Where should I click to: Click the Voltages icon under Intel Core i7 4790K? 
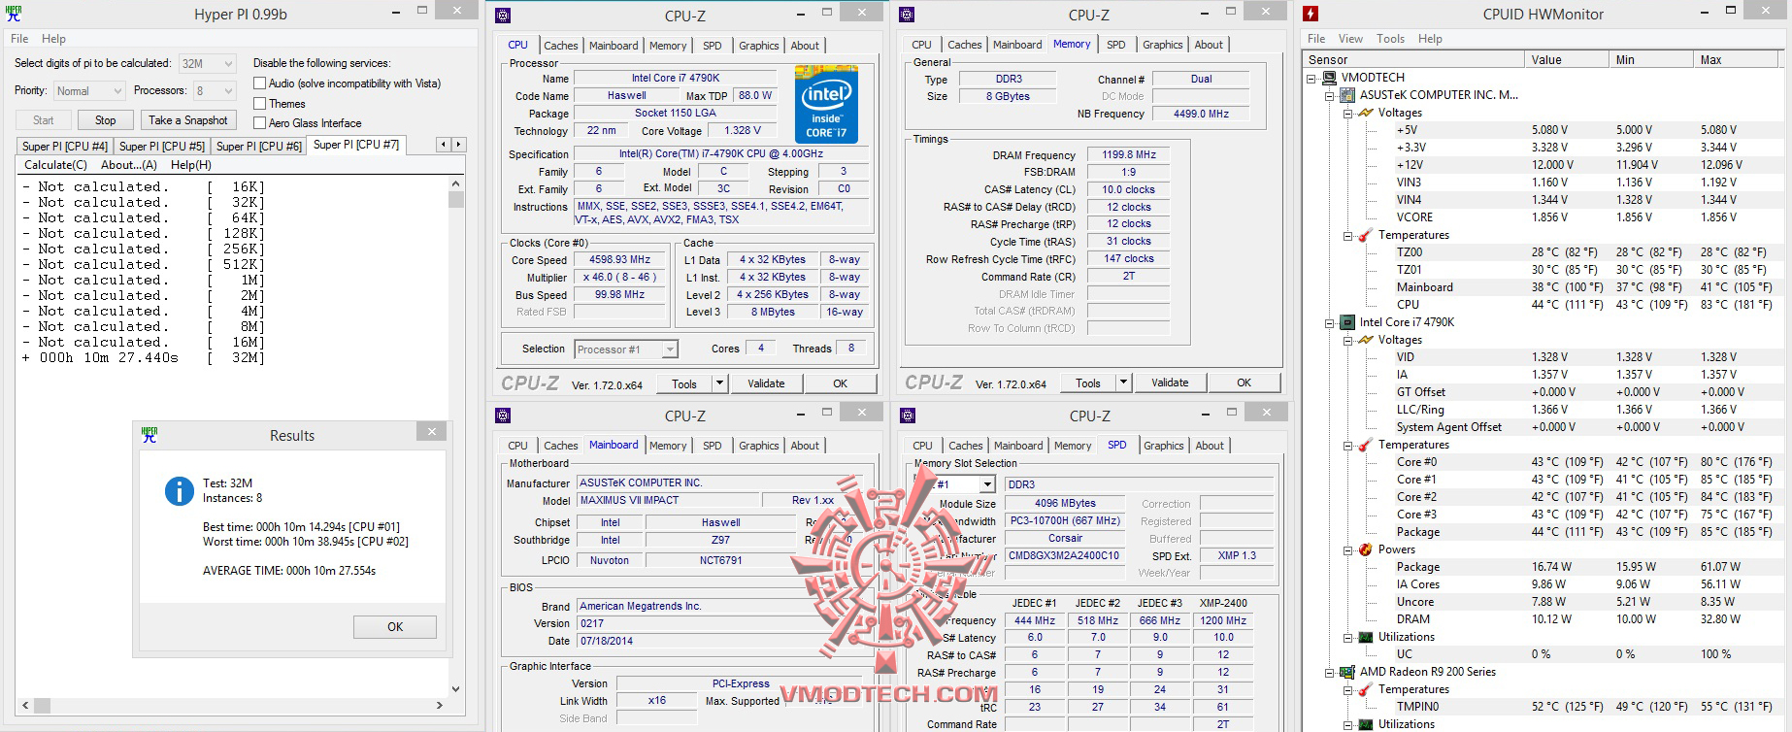tap(1366, 340)
